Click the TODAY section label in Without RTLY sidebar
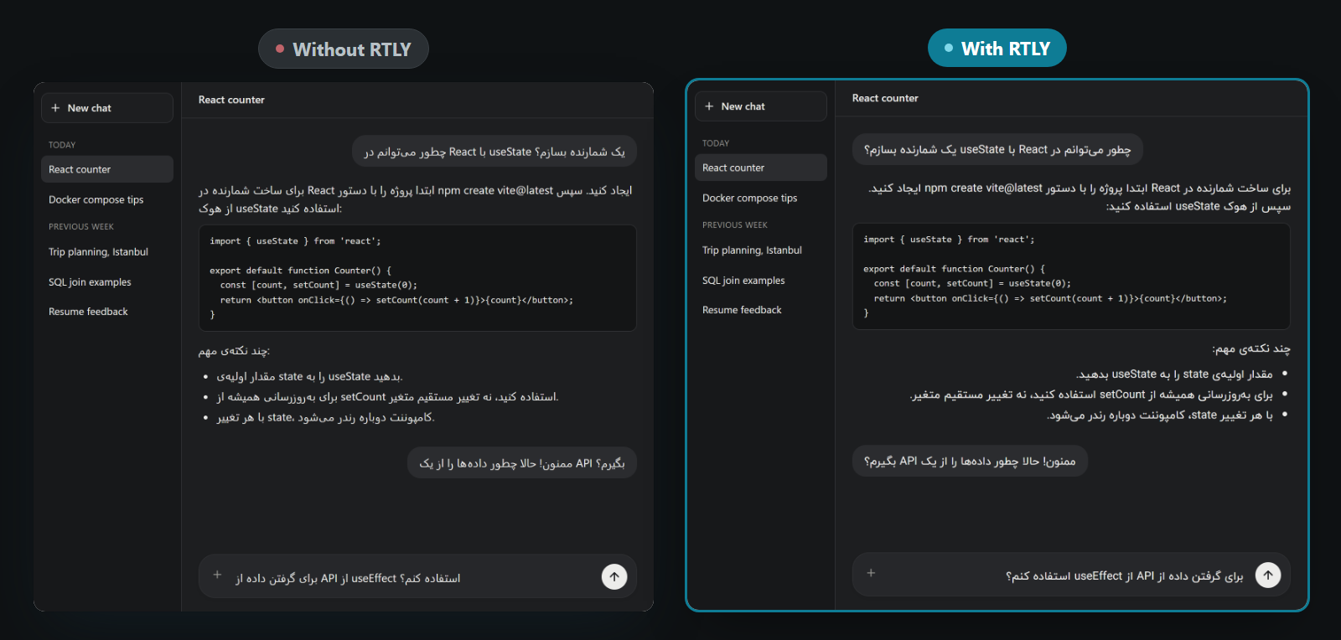The image size is (1341, 640). click(x=62, y=145)
